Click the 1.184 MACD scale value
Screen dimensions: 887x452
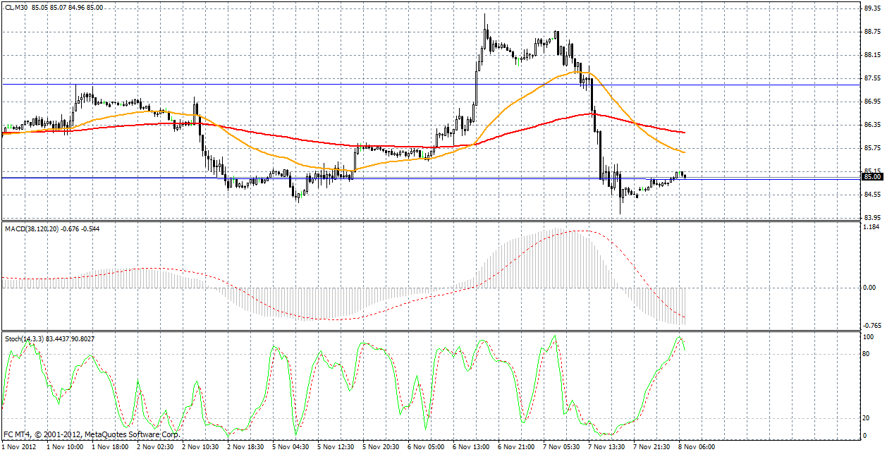coord(872,227)
